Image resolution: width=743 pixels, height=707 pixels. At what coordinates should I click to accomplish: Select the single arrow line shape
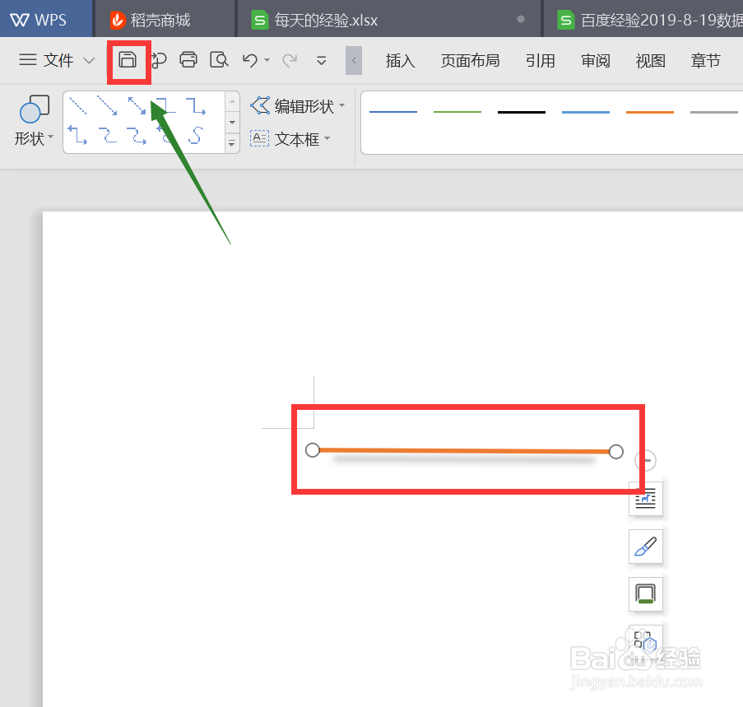click(x=107, y=105)
